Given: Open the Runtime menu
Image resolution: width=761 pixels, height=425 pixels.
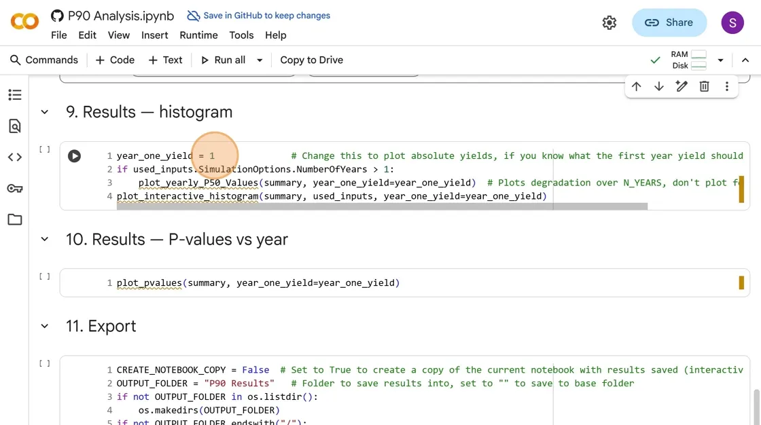Looking at the screenshot, I should [x=198, y=35].
